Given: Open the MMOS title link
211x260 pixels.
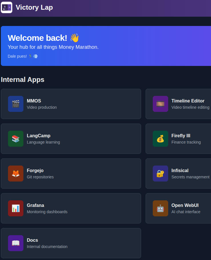Looking at the screenshot, I should (x=34, y=101).
